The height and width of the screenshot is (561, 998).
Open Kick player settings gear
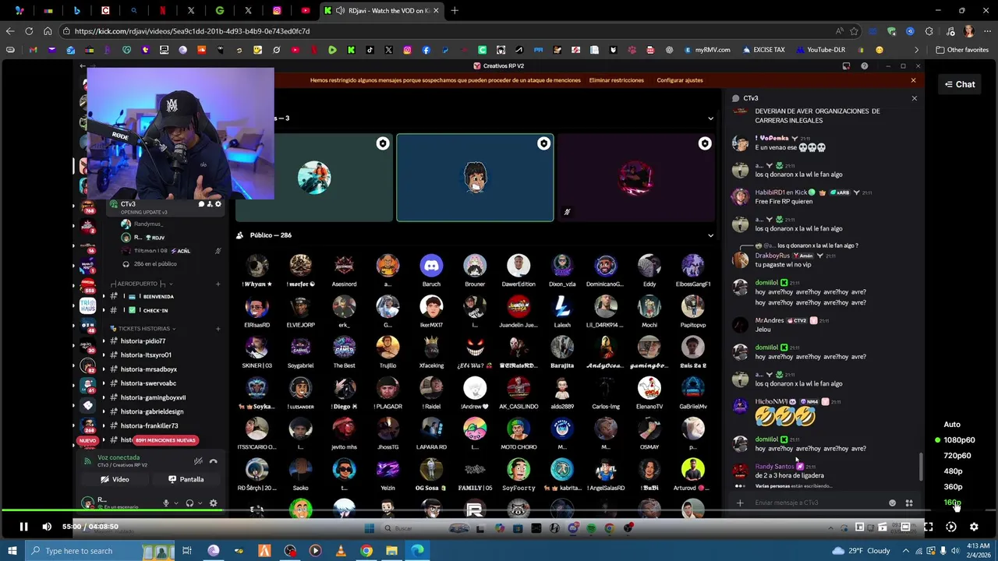(974, 527)
